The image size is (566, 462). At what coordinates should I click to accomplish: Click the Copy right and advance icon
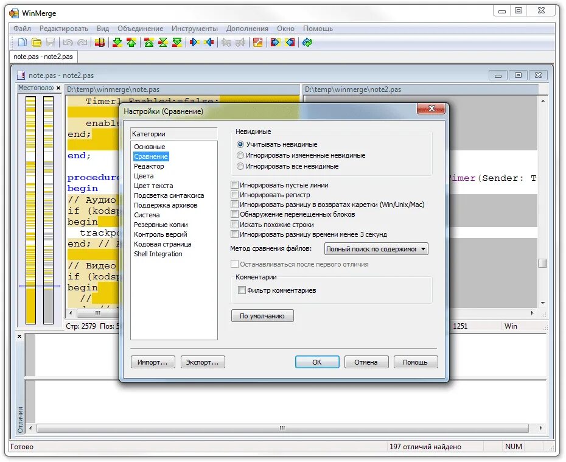coord(226,43)
